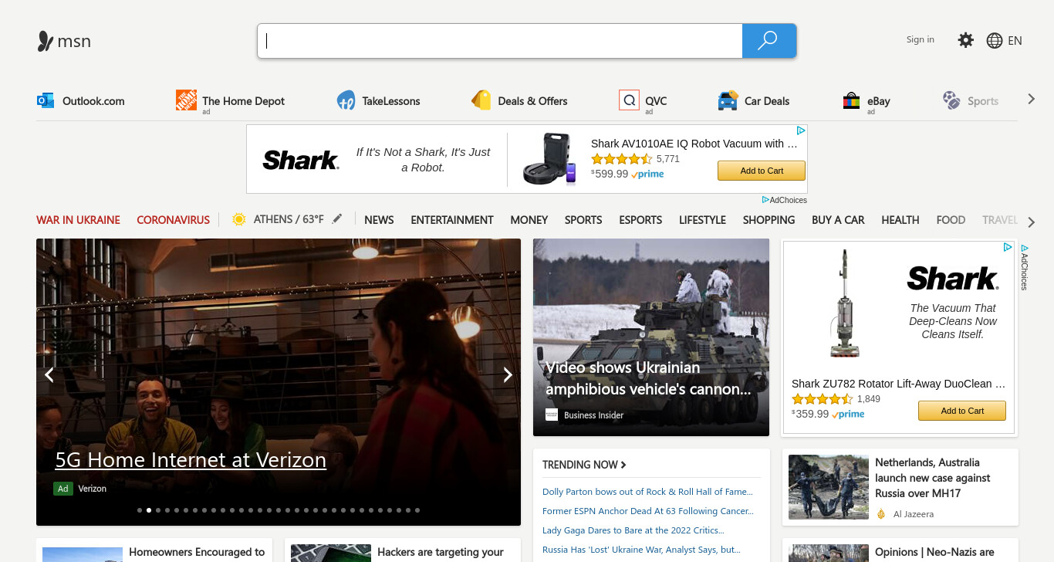Open settings gear icon
The width and height of the screenshot is (1054, 562).
tap(965, 40)
